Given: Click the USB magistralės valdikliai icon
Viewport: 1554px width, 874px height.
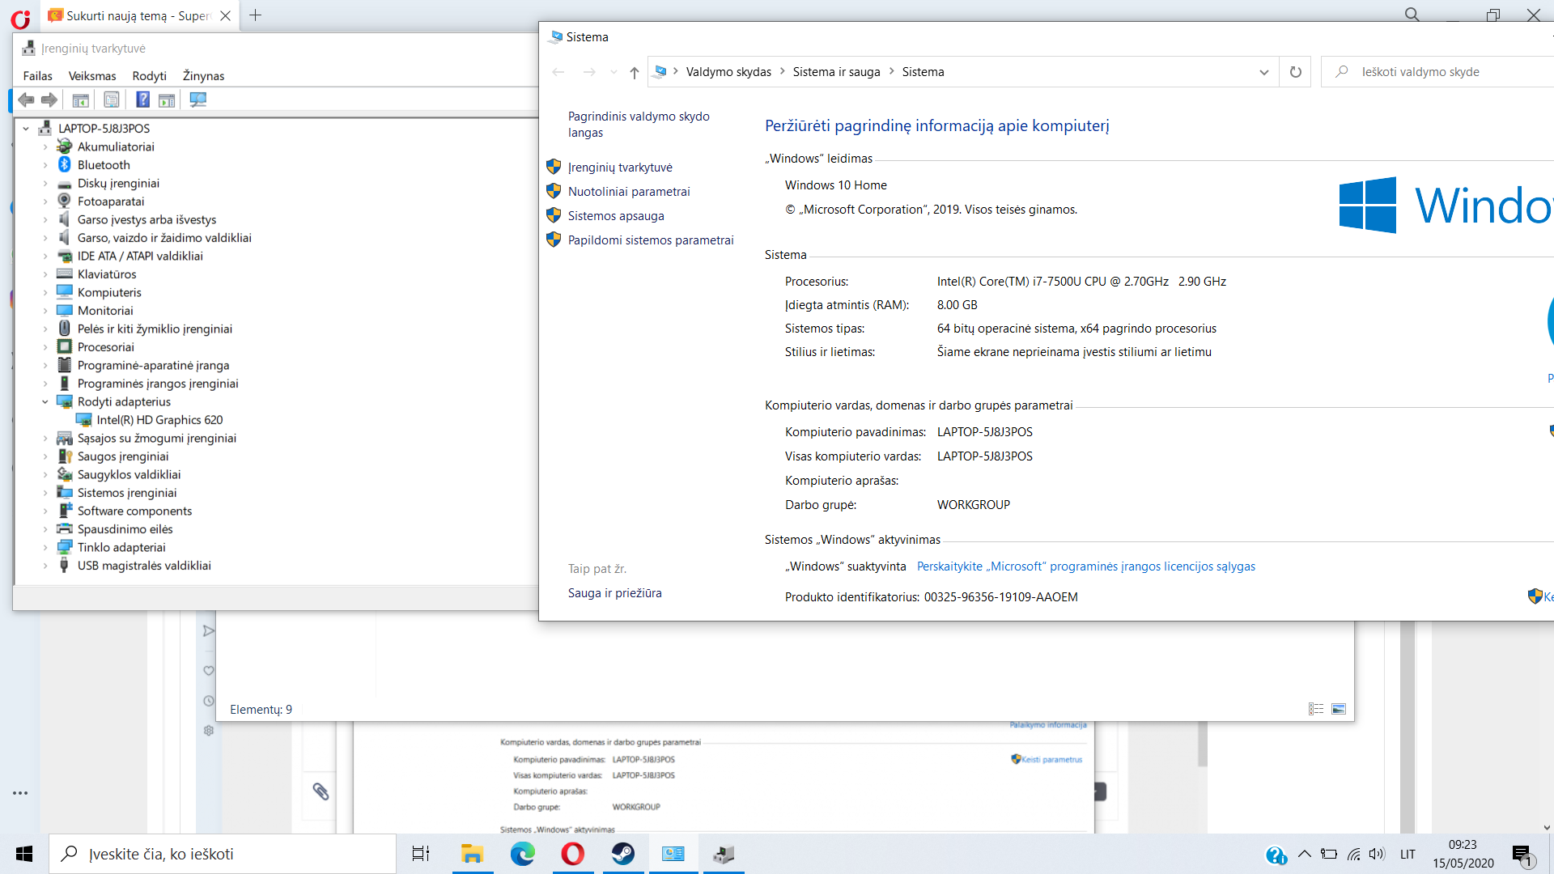Looking at the screenshot, I should 65,565.
